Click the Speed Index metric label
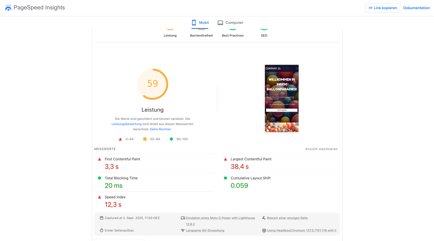This screenshot has height=241, width=434. click(x=115, y=197)
